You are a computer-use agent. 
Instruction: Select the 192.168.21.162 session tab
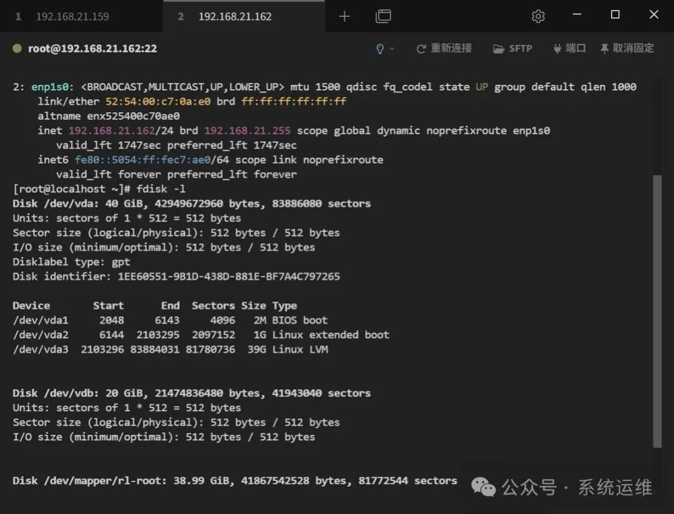(x=235, y=16)
